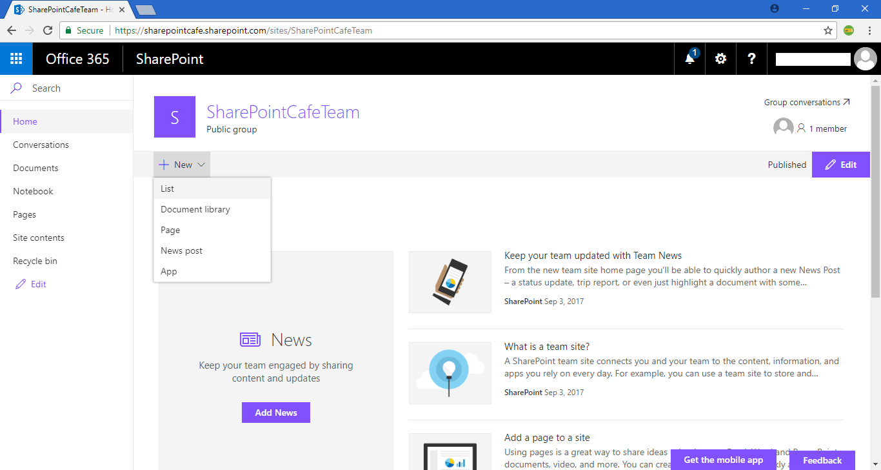881x470 pixels.
Task: Open the Office 365 app launcher waffle
Action: coord(16,59)
